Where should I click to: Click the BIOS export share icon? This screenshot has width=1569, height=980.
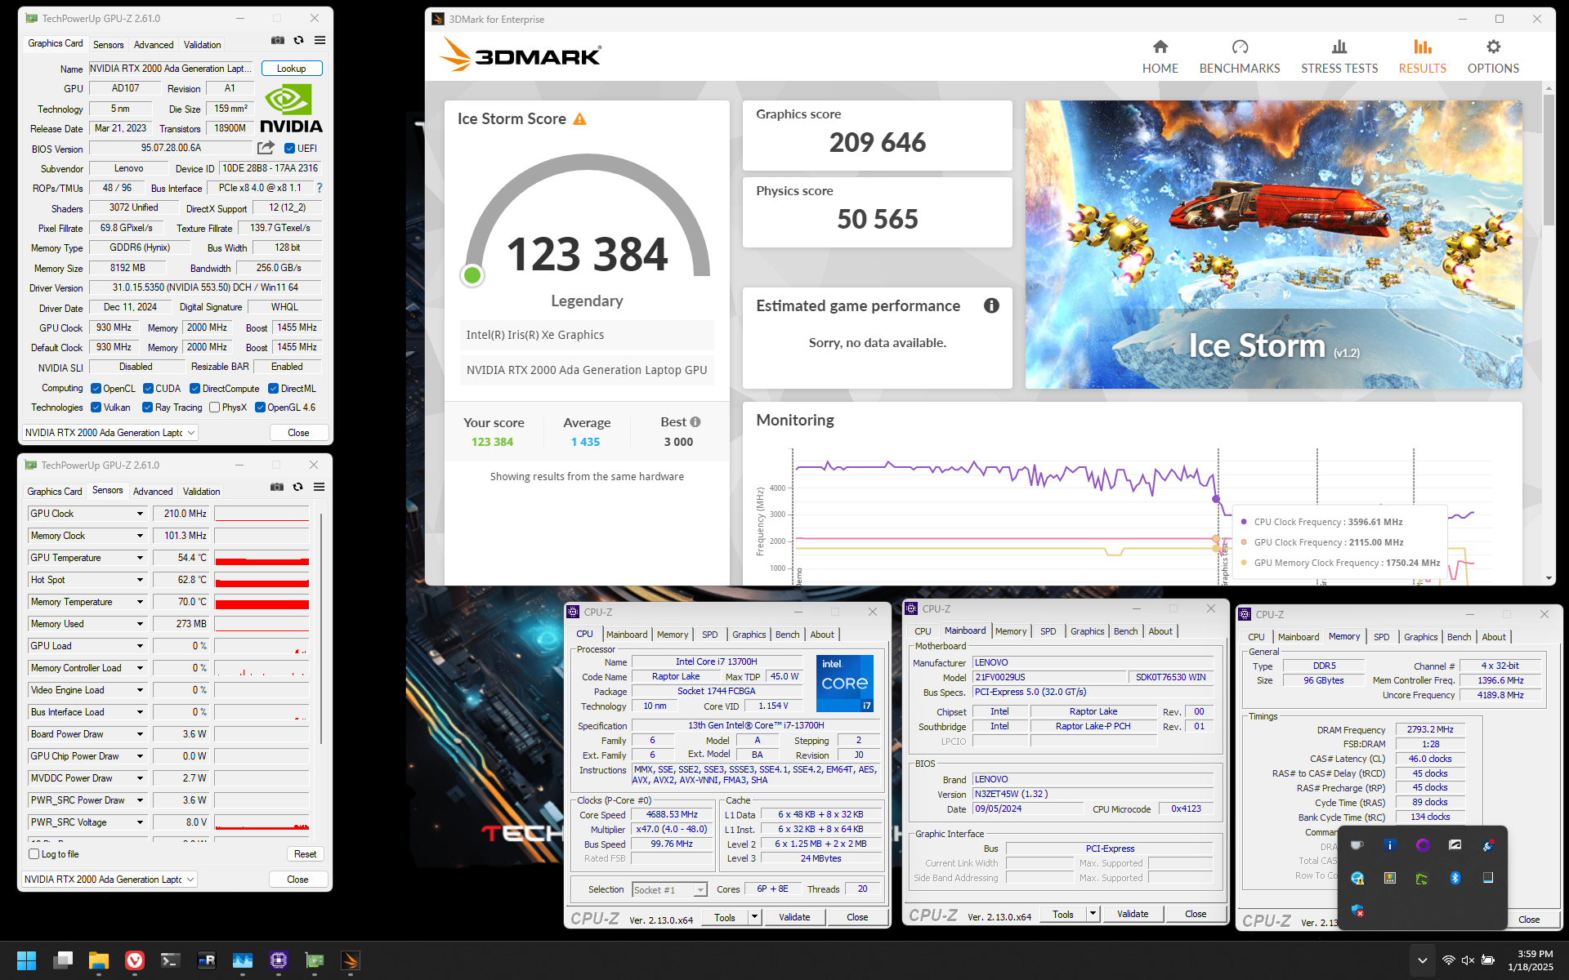(266, 148)
